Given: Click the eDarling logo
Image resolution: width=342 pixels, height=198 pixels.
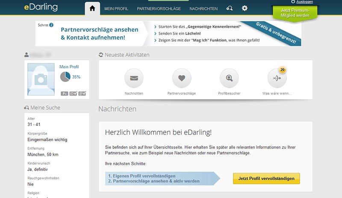Looking at the screenshot, I should click(41, 7).
